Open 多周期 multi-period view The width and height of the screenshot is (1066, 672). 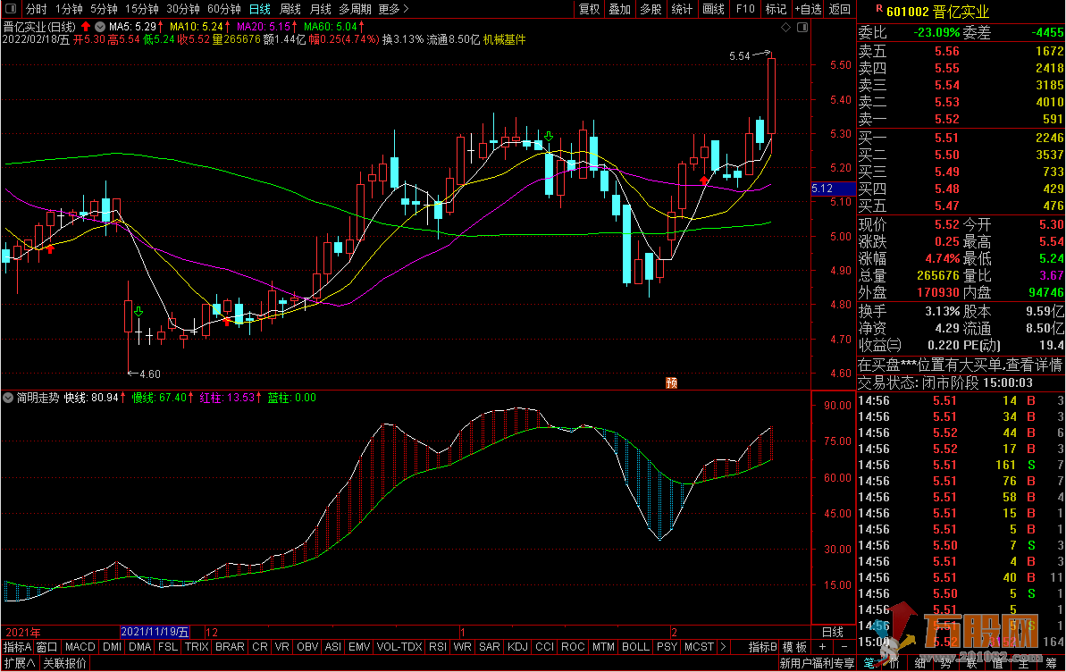[x=355, y=9]
